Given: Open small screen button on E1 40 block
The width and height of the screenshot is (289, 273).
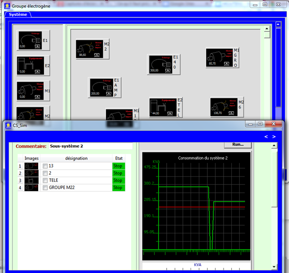Looking at the screenshot, I should pyautogui.click(x=168, y=71).
